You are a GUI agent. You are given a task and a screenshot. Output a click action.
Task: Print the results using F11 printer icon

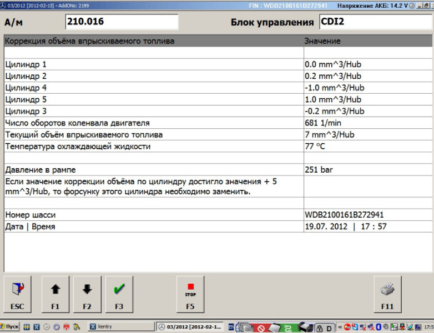click(x=387, y=294)
